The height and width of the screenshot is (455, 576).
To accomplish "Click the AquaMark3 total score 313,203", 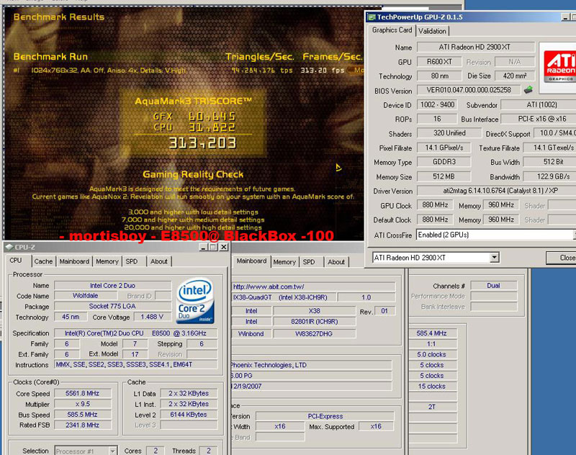I will click(x=202, y=143).
